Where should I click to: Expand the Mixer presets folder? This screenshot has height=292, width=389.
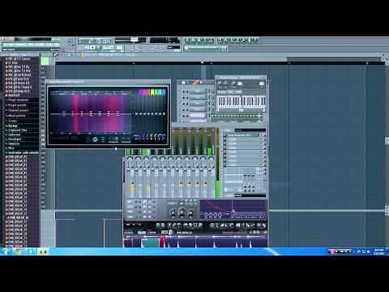(x=17, y=115)
